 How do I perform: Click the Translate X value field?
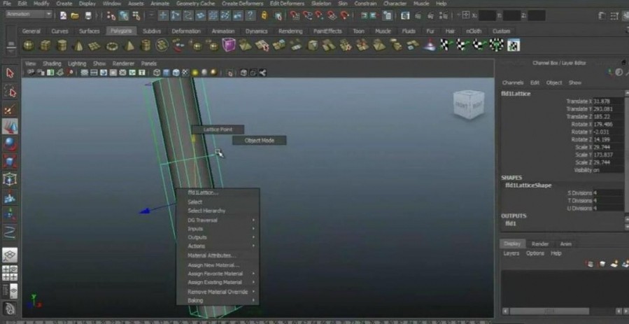[x=608, y=101]
